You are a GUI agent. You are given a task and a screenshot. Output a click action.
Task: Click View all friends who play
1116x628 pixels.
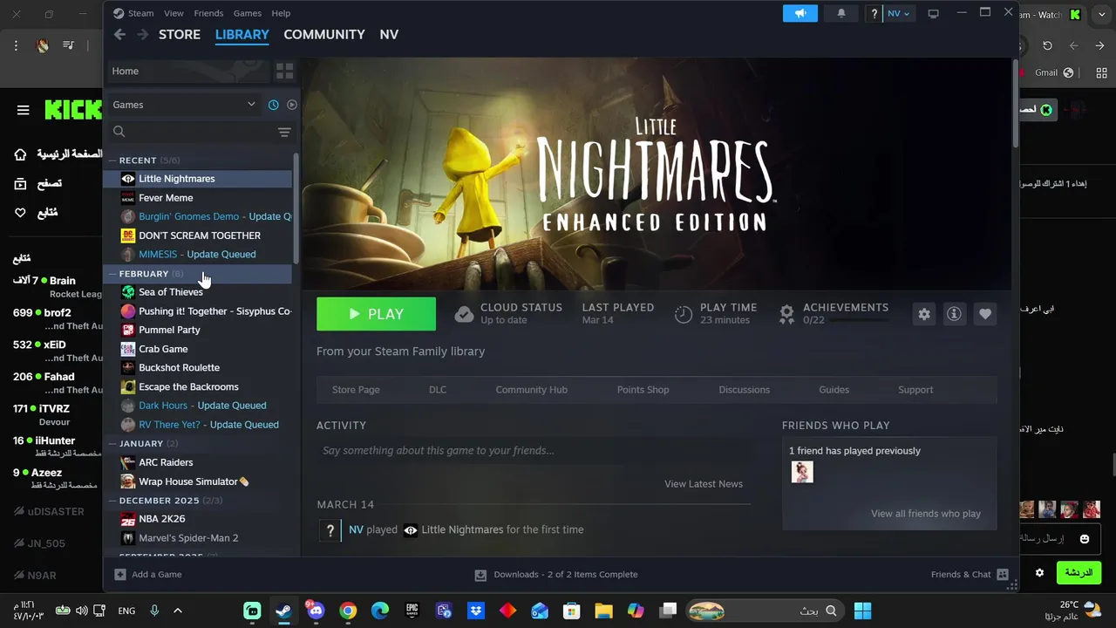[926, 514]
